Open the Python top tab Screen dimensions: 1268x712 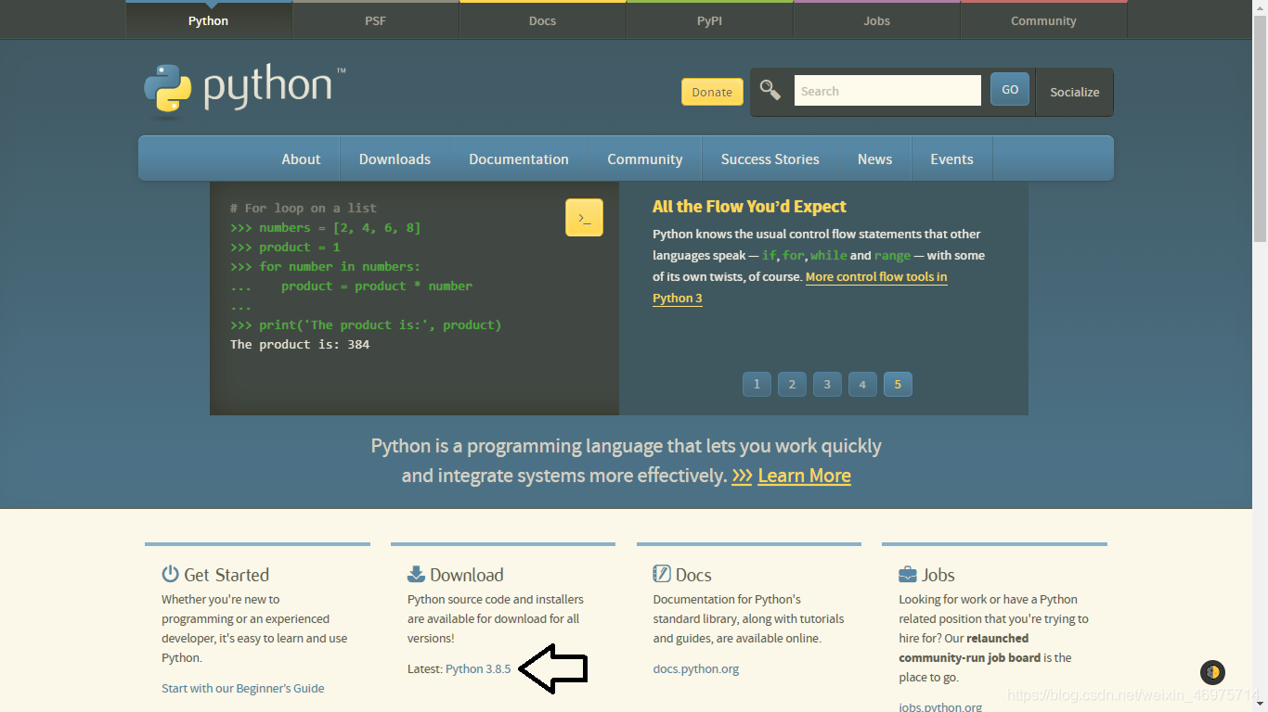click(208, 19)
